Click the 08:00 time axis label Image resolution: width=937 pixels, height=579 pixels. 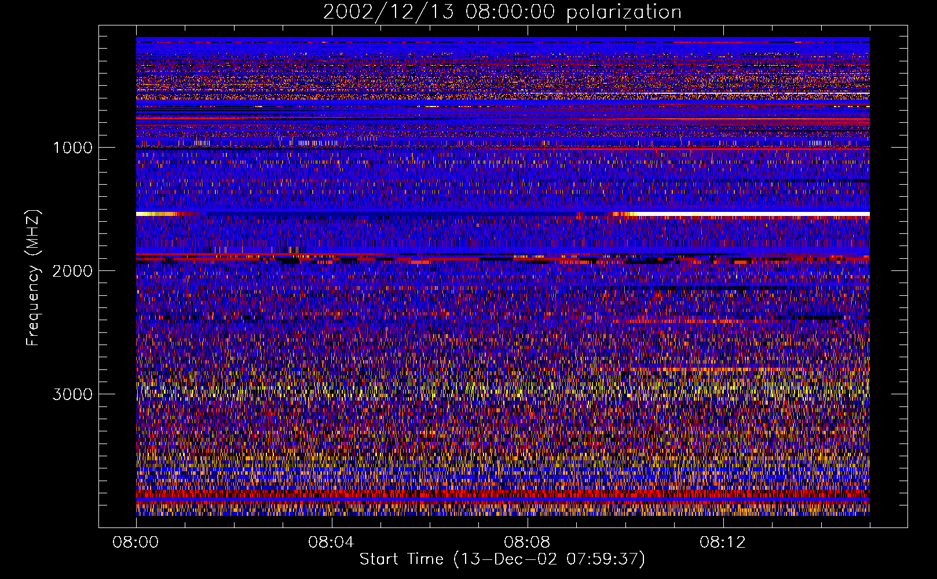[x=136, y=543]
